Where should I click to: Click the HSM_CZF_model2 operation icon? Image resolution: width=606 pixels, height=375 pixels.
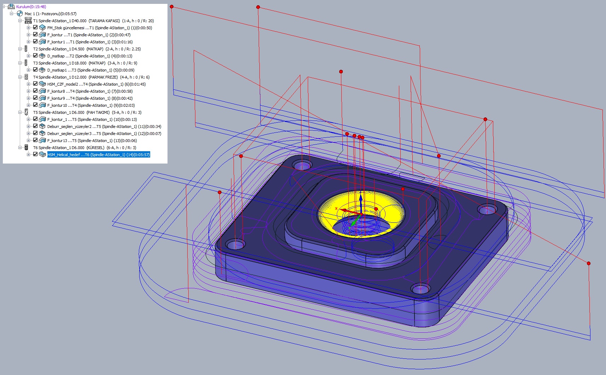point(42,84)
